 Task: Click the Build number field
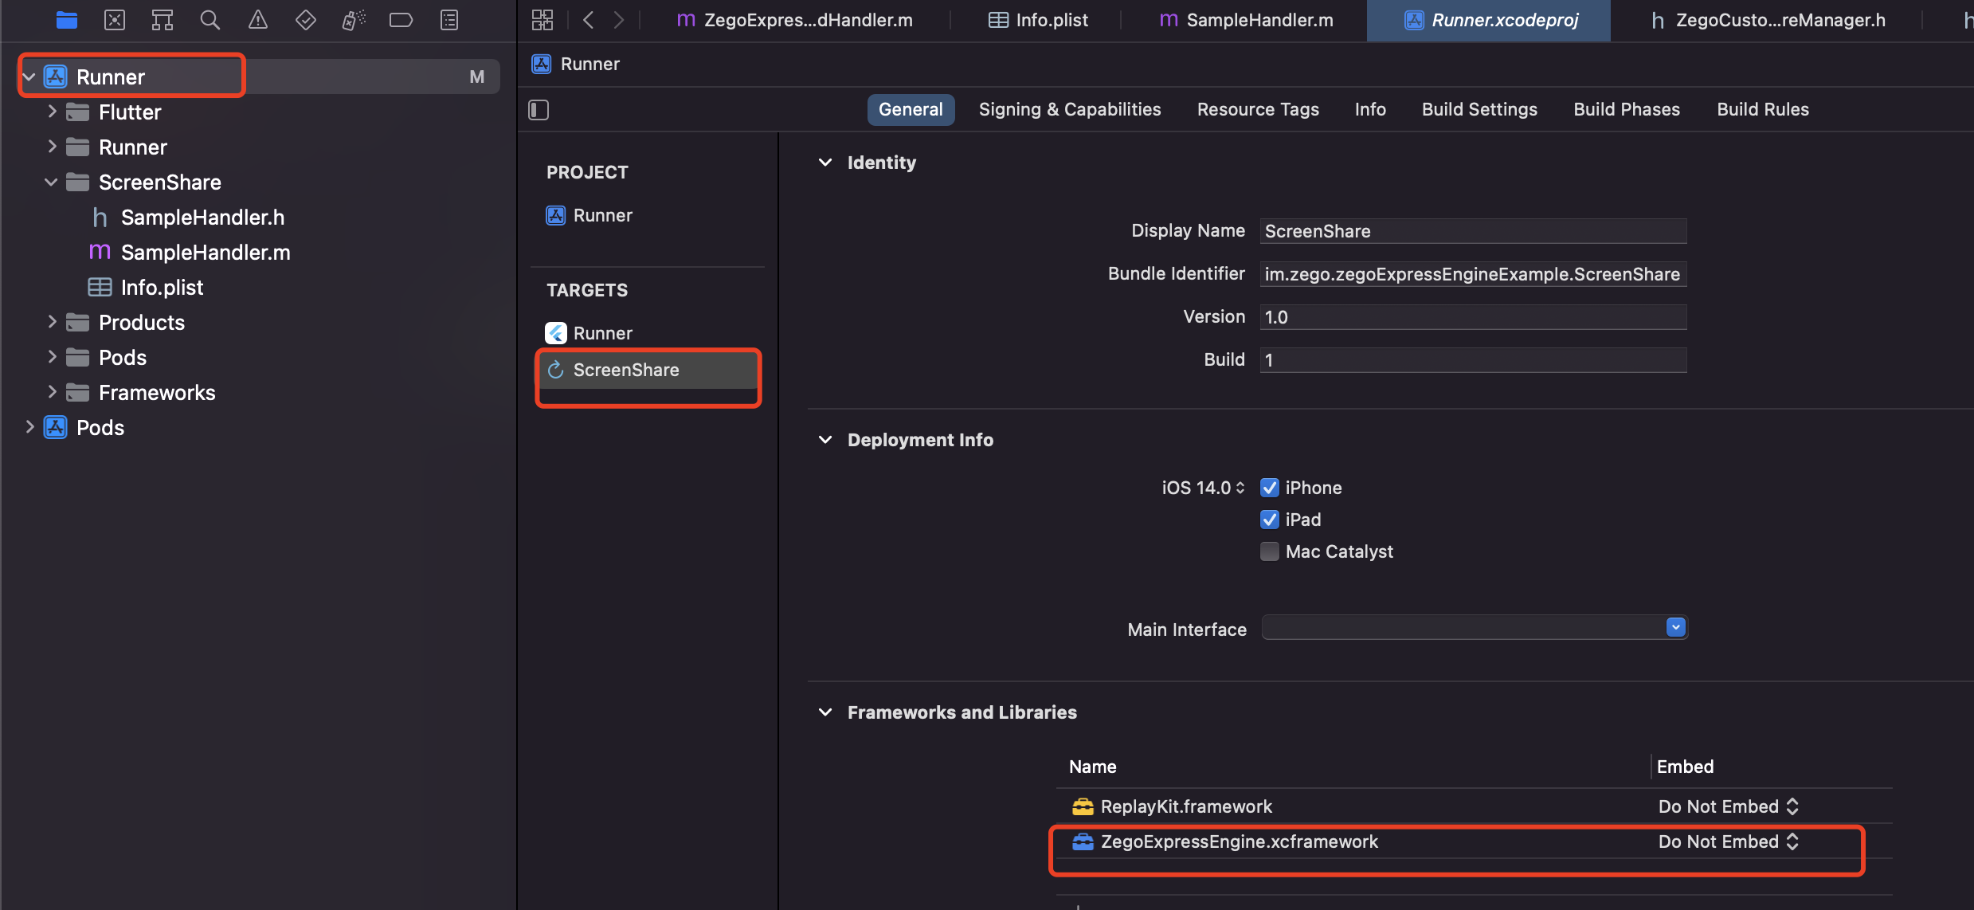click(x=1474, y=360)
